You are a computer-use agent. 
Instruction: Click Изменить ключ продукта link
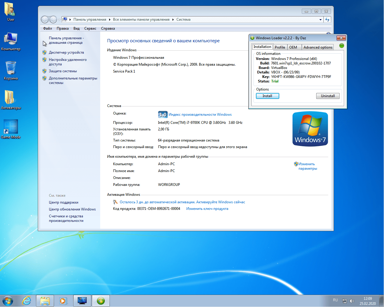[207, 209]
